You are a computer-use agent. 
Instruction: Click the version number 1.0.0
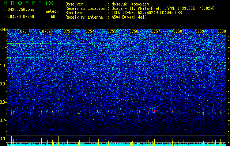point(50,3)
